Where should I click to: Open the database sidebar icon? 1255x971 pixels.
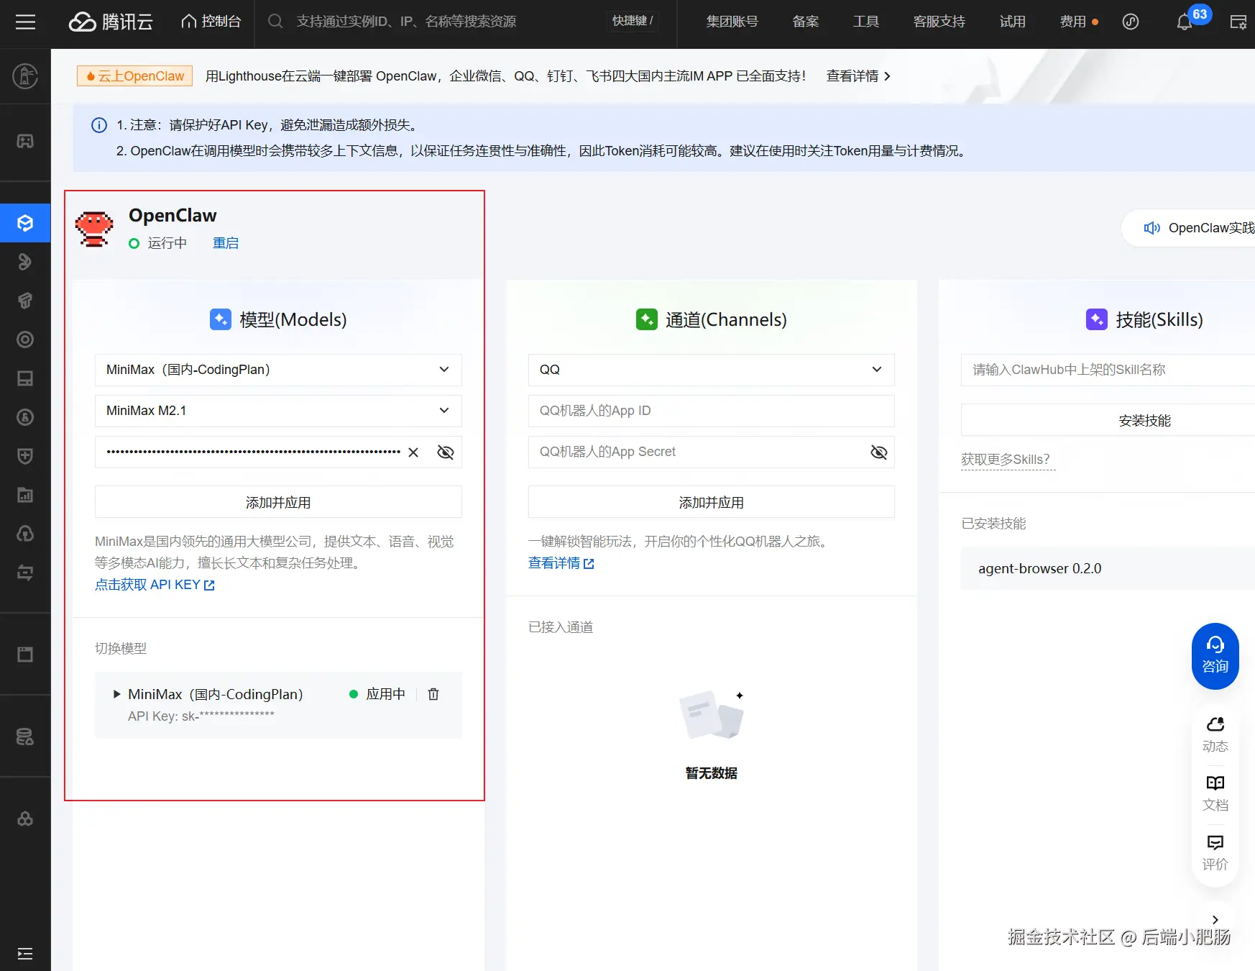[25, 737]
